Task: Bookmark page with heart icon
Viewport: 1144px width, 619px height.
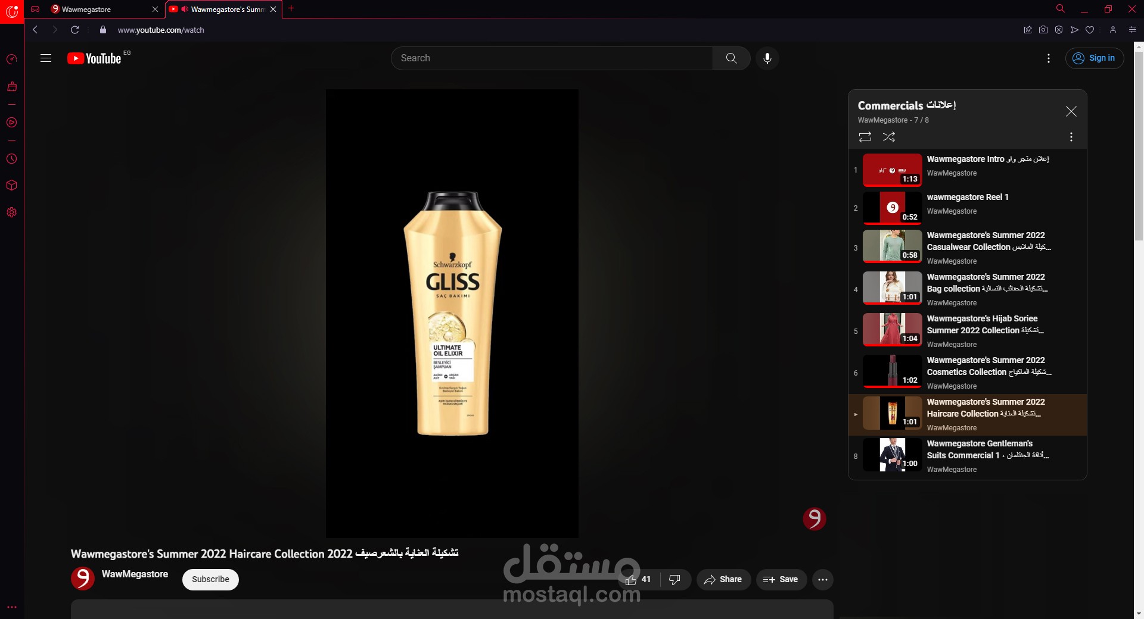Action: click(x=1090, y=30)
